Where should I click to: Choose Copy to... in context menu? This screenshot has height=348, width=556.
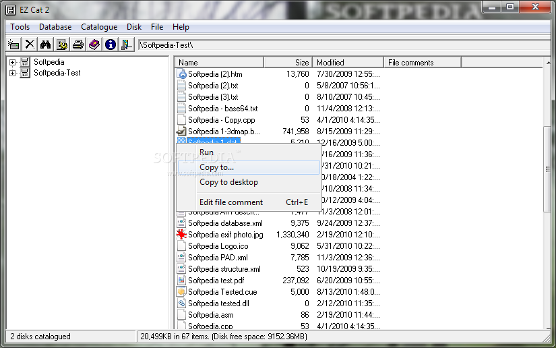249,167
